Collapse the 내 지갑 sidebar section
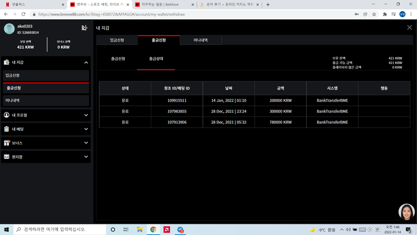This screenshot has width=417, height=235. click(x=86, y=62)
